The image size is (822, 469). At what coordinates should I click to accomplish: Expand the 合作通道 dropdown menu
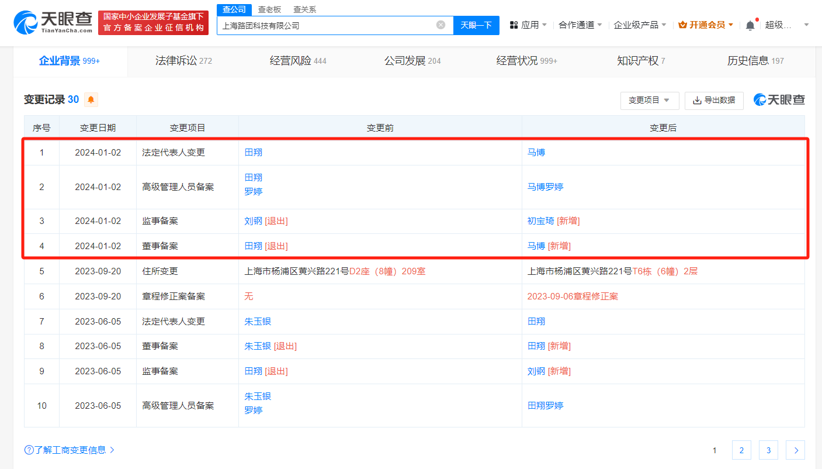click(x=581, y=25)
